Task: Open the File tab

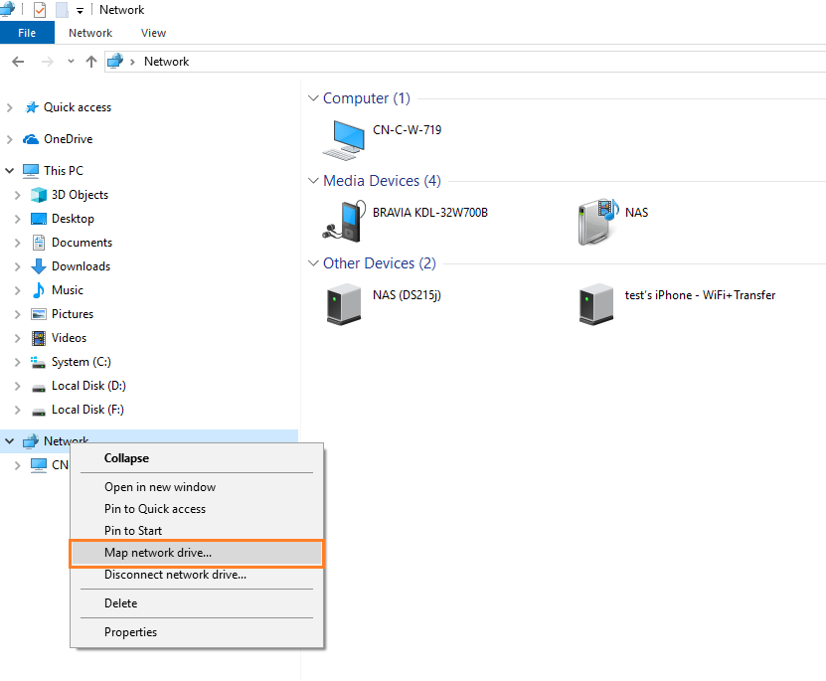Action: [x=27, y=33]
